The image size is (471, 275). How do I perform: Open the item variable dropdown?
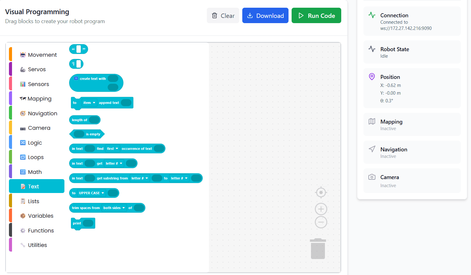89,103
